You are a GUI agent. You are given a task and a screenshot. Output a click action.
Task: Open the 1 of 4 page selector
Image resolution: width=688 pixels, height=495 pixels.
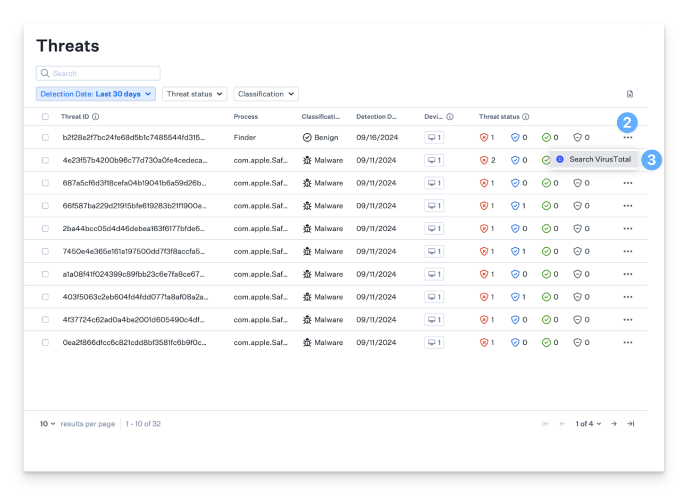[x=588, y=424]
